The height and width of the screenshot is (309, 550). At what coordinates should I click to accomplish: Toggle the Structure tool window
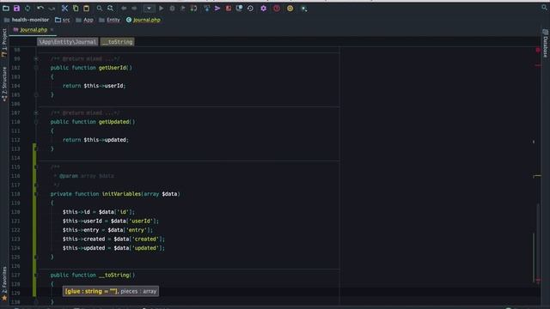click(4, 84)
